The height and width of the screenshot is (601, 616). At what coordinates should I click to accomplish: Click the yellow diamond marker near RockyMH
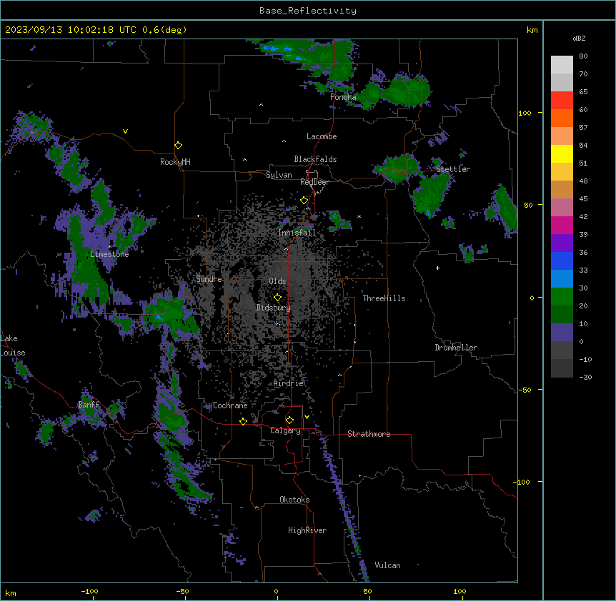pos(178,146)
